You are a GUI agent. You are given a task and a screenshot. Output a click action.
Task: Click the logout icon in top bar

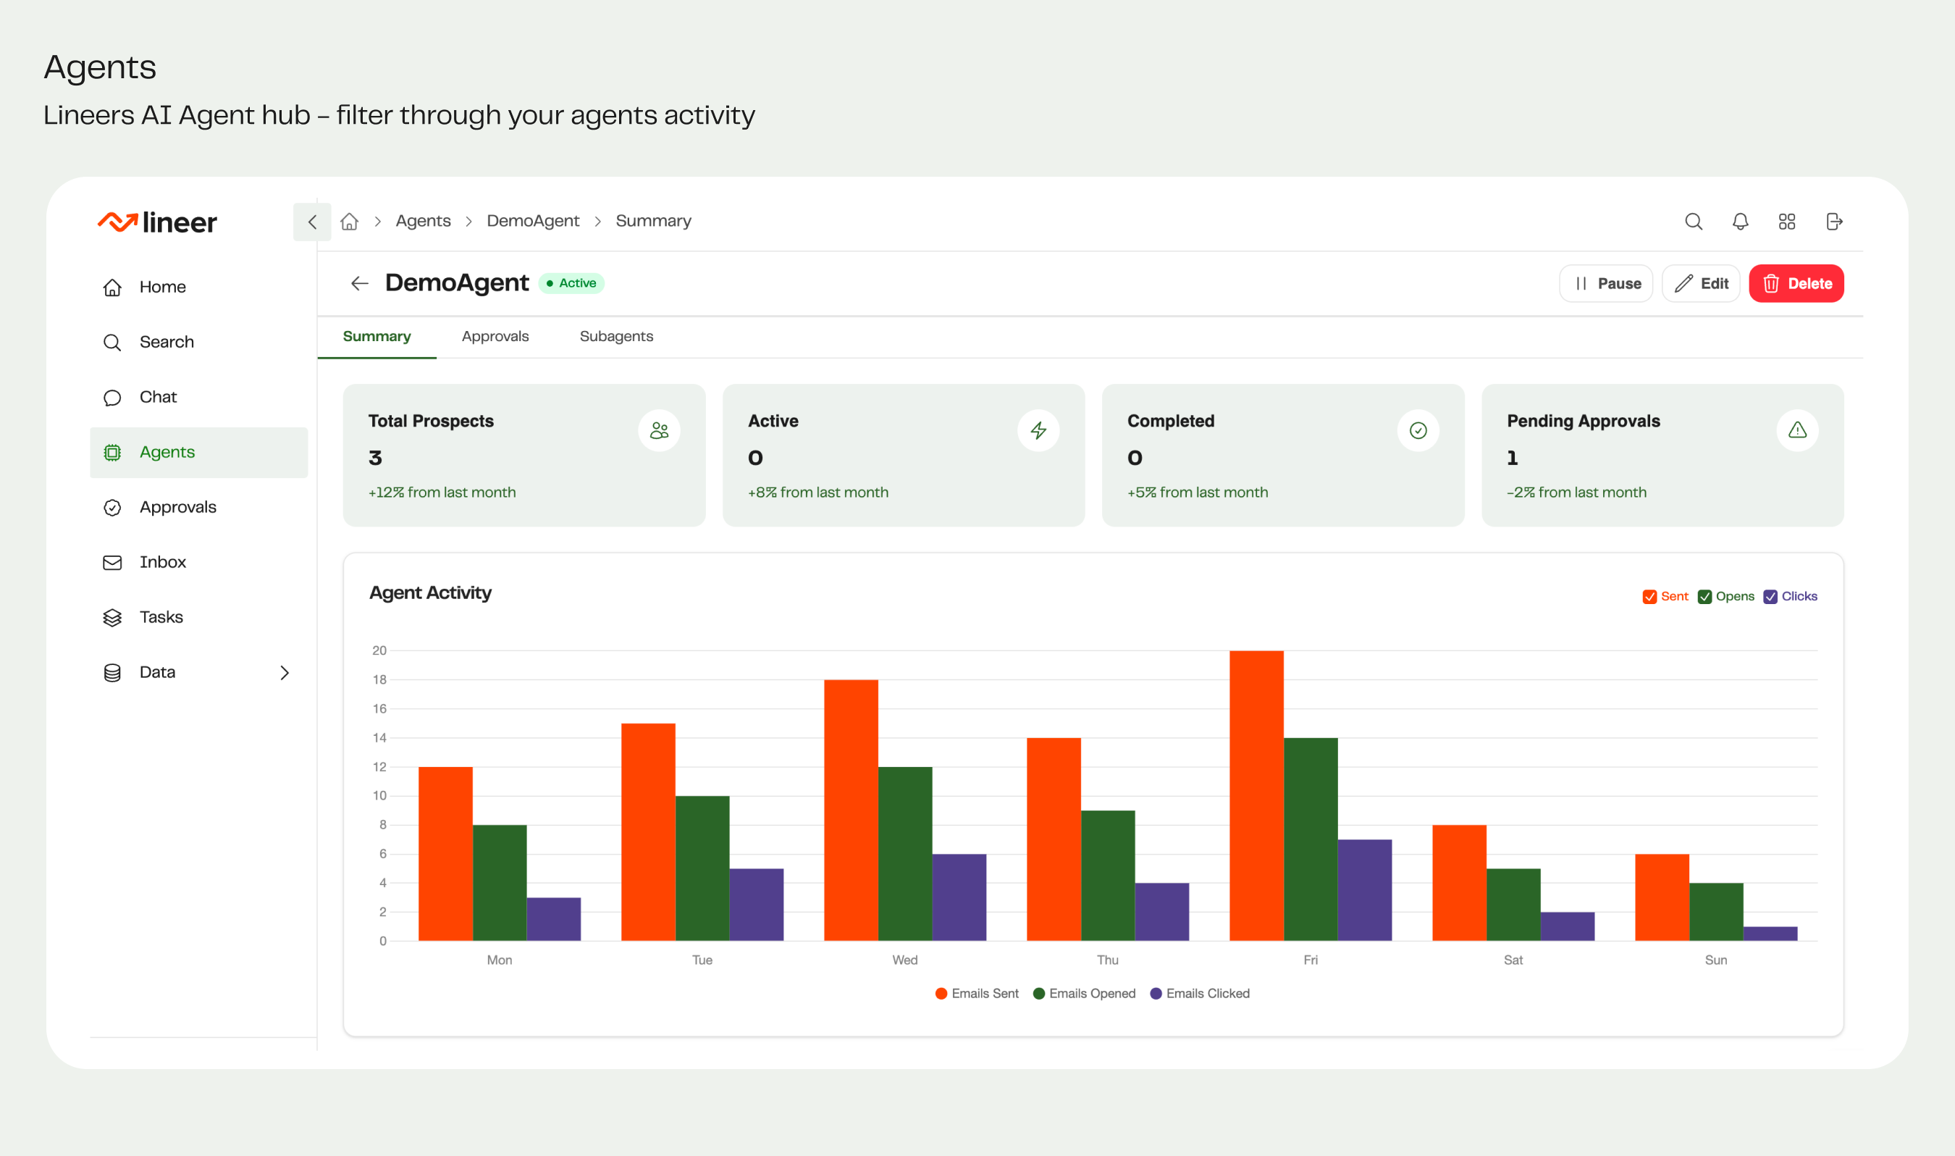click(1833, 222)
